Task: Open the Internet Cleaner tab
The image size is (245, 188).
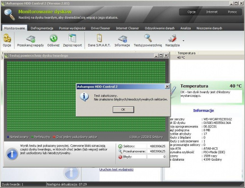Action: coord(127,28)
